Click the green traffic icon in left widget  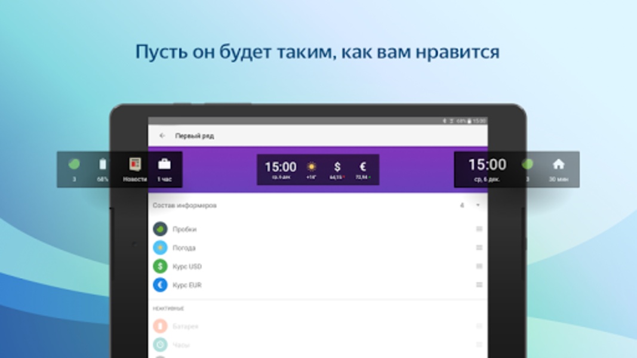(x=74, y=165)
